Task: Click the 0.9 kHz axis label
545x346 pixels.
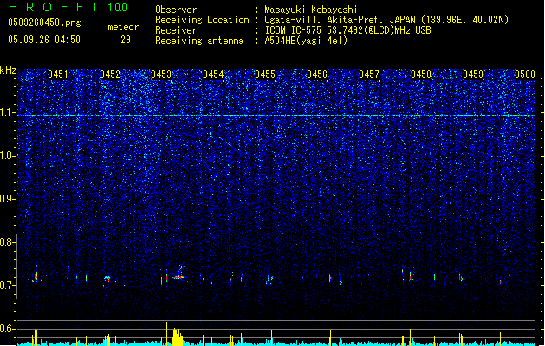Action: 8,199
